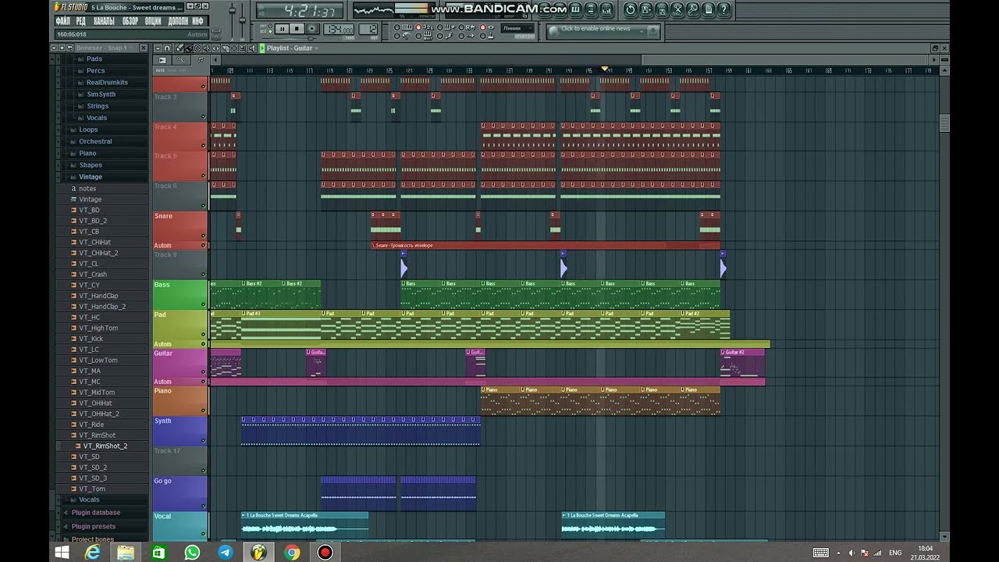This screenshot has width=999, height=562.
Task: Click the Pause button in transport panel
Action: pyautogui.click(x=282, y=29)
